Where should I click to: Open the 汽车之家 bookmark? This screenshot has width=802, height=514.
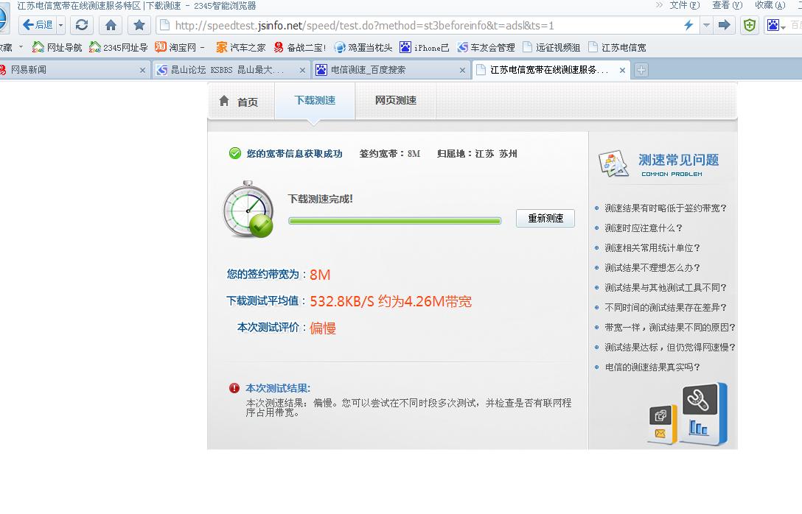point(241,47)
